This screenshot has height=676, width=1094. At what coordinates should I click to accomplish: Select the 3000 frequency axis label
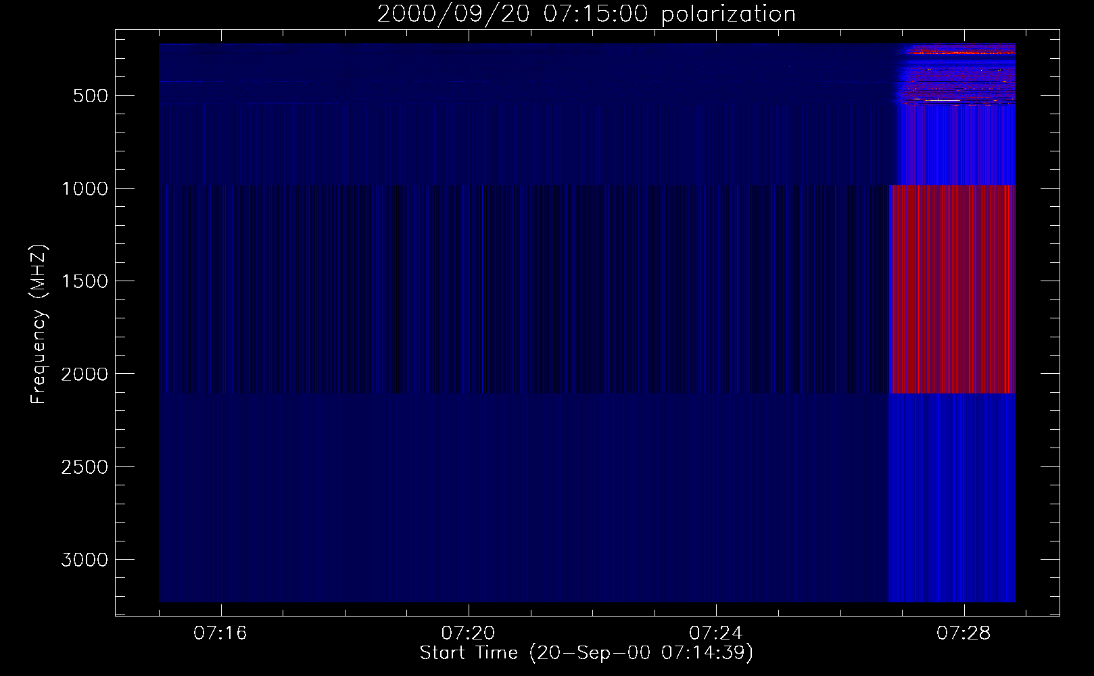85,560
